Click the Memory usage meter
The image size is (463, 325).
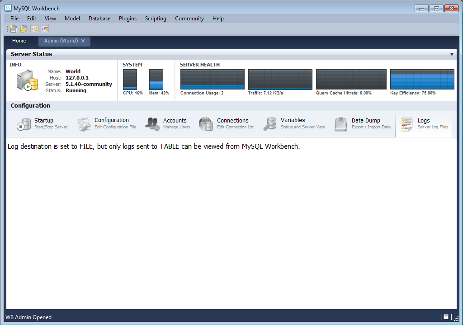tap(156, 79)
